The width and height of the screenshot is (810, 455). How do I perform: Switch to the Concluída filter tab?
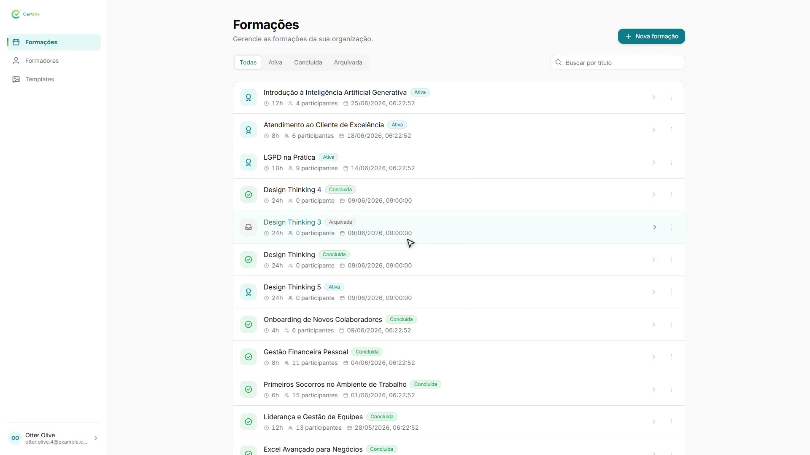(x=308, y=62)
